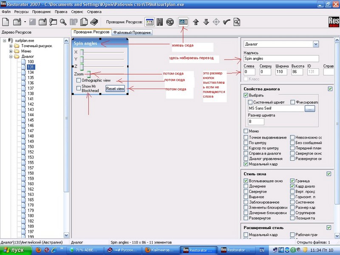Click the 'Reset view' button in preview

[x=115, y=88]
